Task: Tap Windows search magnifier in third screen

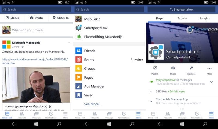Action: click(x=205, y=124)
